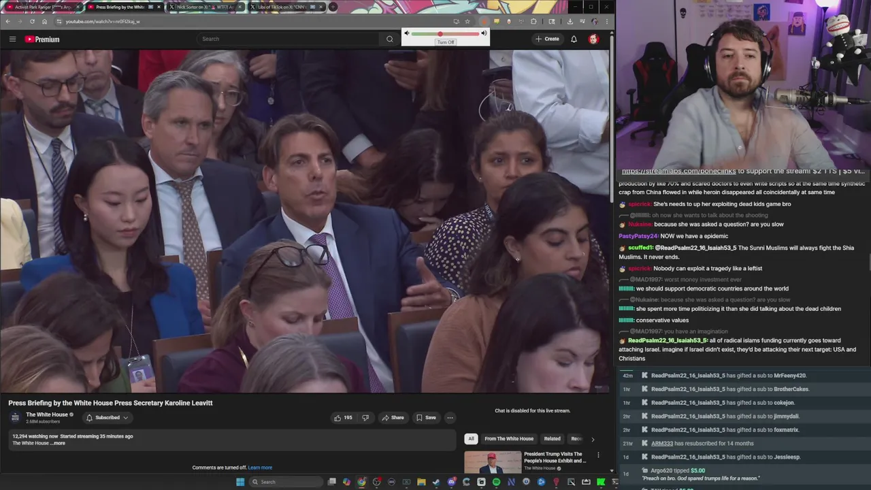Select the From The White House chip

click(509, 439)
